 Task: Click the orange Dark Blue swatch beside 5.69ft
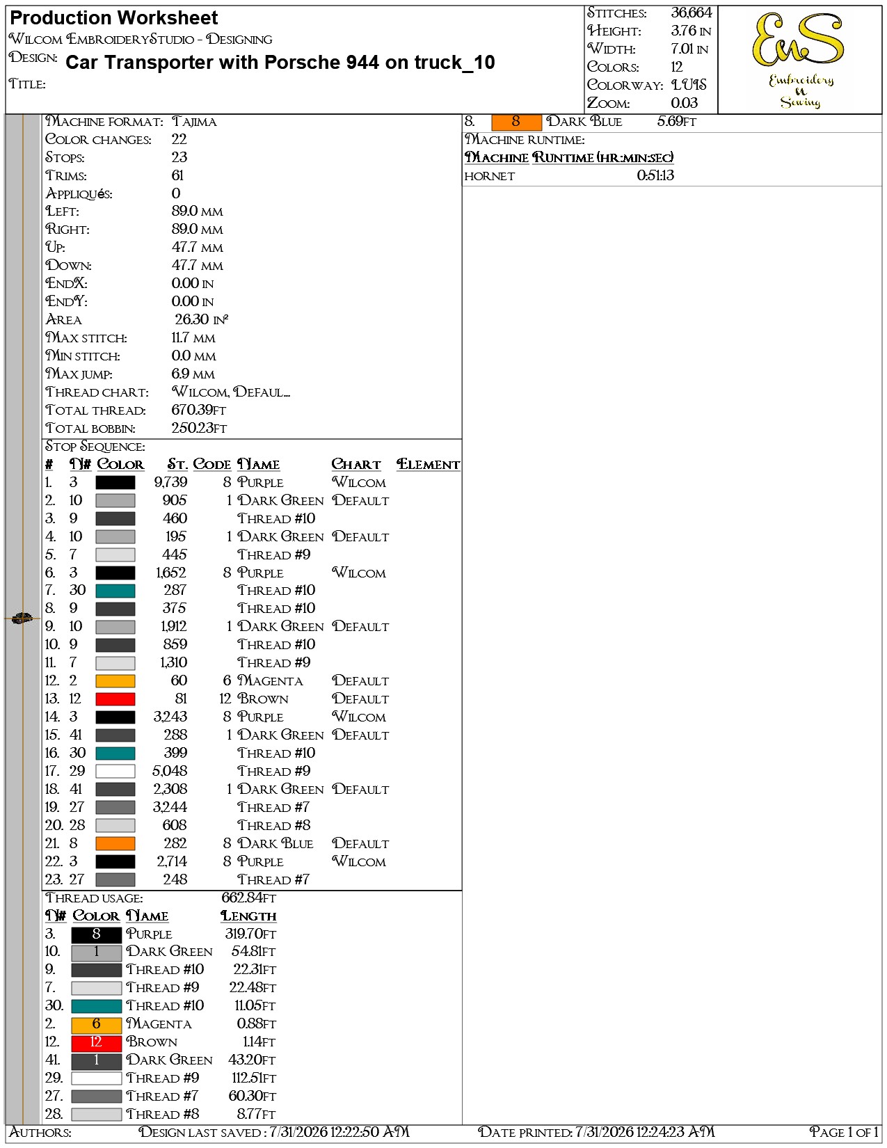516,122
